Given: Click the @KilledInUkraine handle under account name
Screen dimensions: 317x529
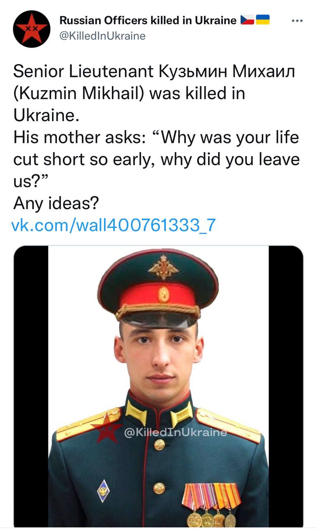Looking at the screenshot, I should 102,36.
